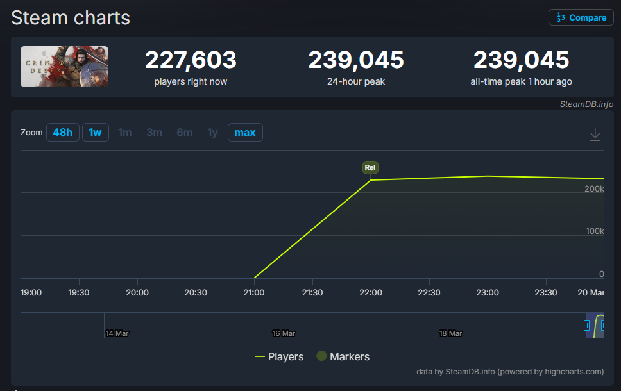Pick the 6m zoom option
Image resolution: width=621 pixels, height=391 pixels.
pos(185,133)
